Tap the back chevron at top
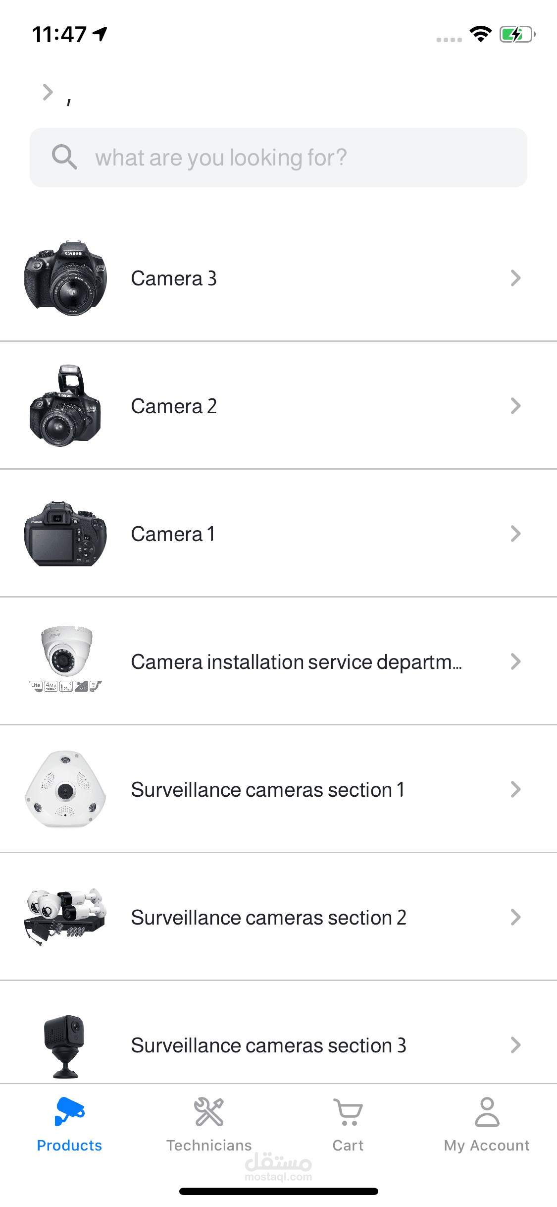 tap(48, 92)
